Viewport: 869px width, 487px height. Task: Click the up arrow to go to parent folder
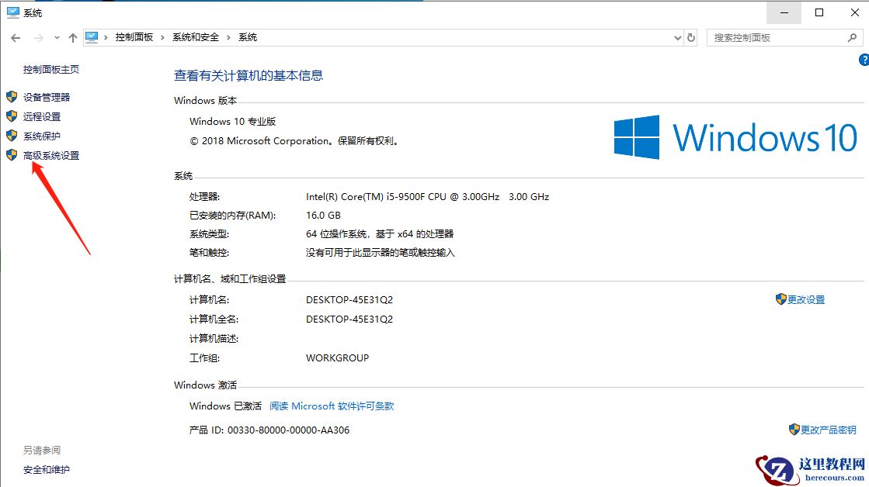pyautogui.click(x=72, y=36)
